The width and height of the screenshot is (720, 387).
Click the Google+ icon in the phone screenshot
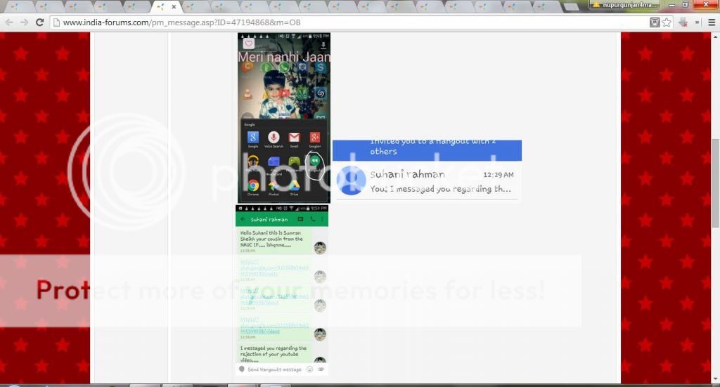click(315, 138)
